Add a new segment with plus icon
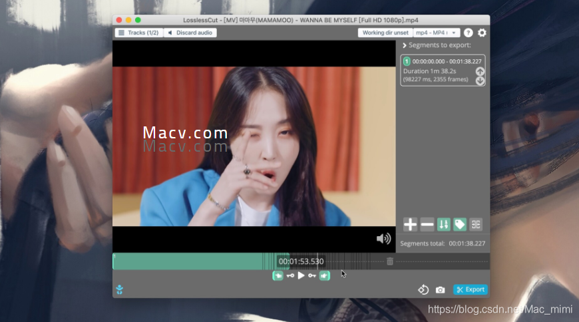This screenshot has height=322, width=579. coord(410,224)
